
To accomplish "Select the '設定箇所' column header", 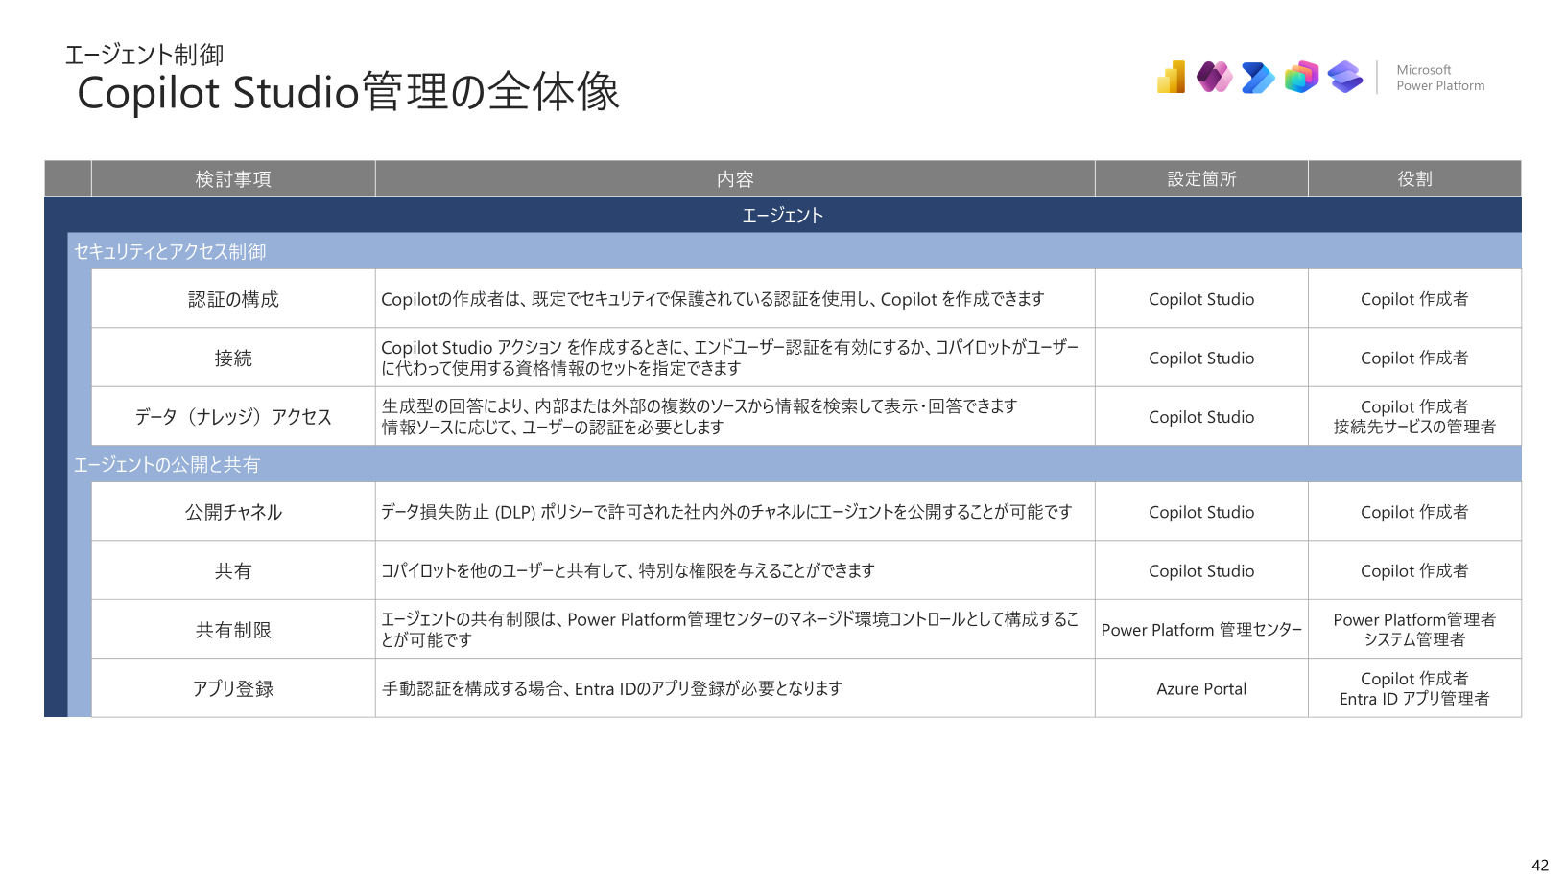I will point(1201,179).
